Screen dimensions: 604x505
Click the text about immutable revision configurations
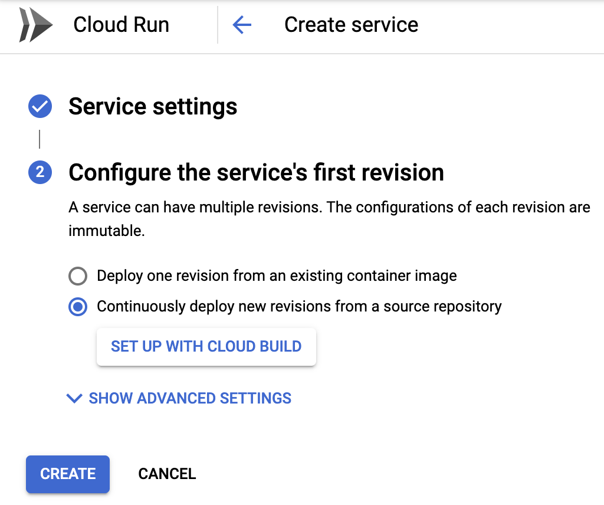[329, 219]
